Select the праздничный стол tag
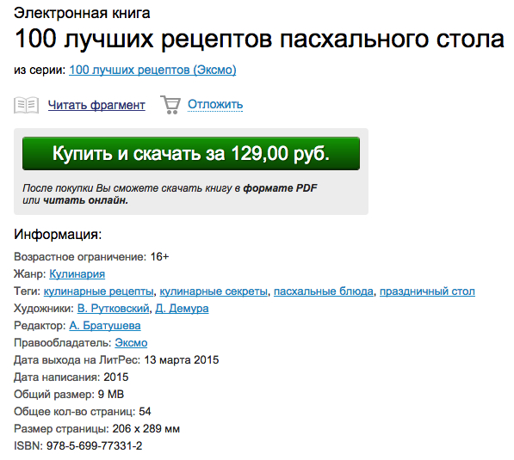Image resolution: width=514 pixels, height=460 pixels. 427,291
